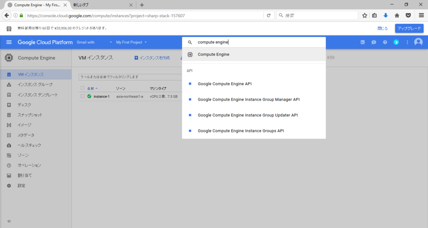The height and width of the screenshot is (228, 428).
Task: Check the instance-1 row checkbox
Action: coord(82,96)
